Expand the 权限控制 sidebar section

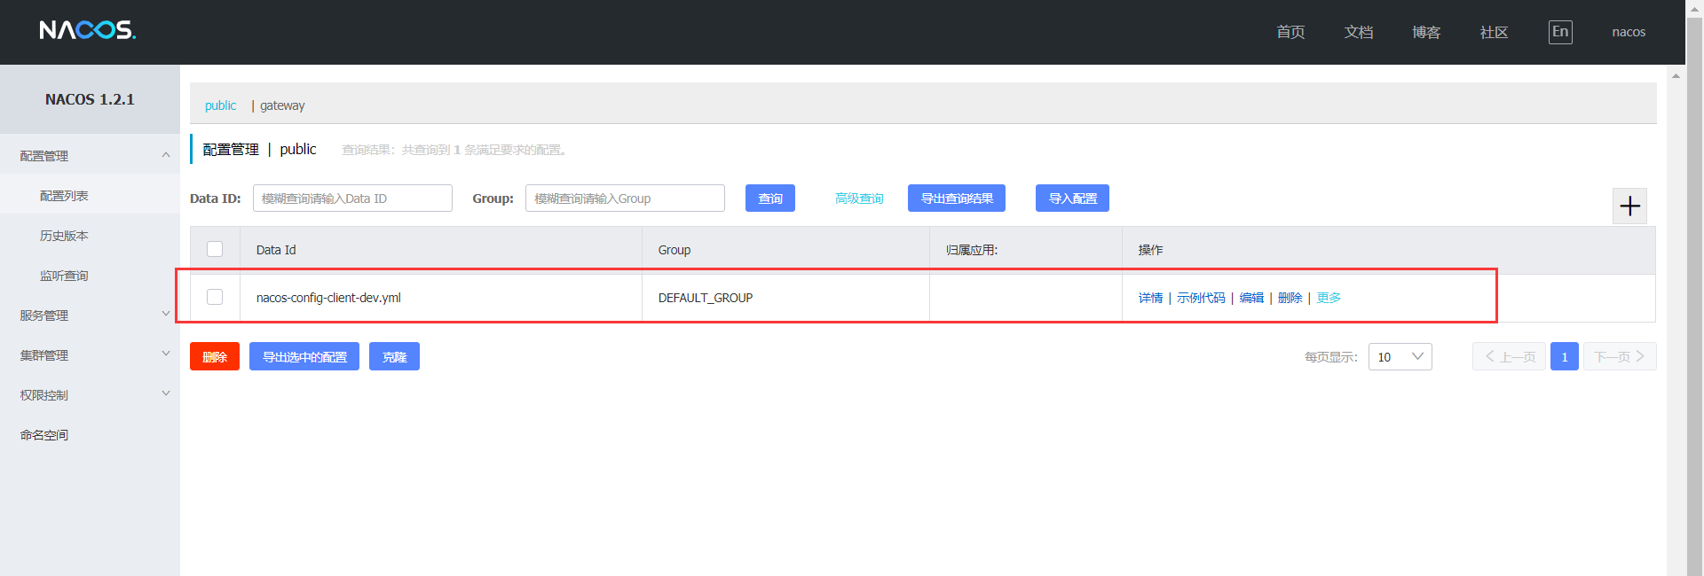[90, 394]
